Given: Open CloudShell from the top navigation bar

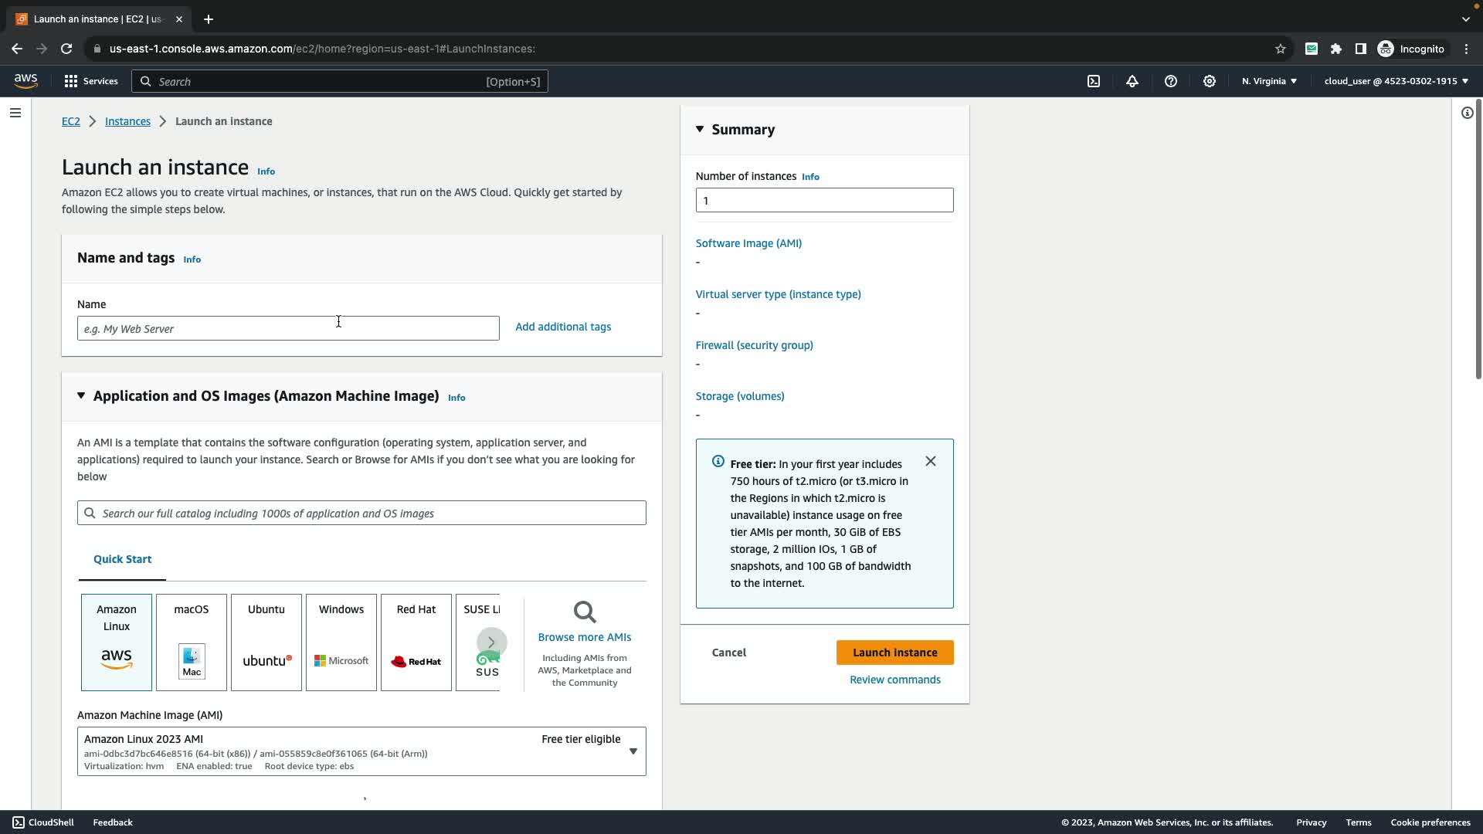Looking at the screenshot, I should [1094, 81].
